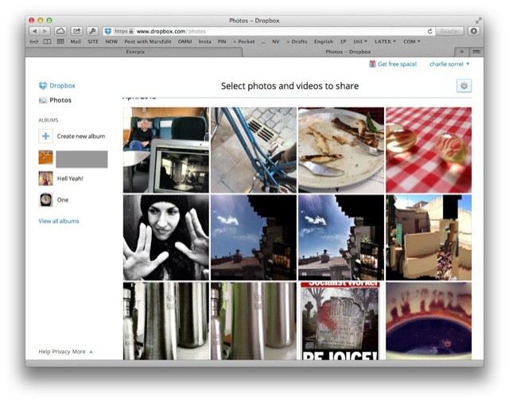The width and height of the screenshot is (509, 402).
Task: Click the gift icon beside Get free space
Action: click(372, 64)
